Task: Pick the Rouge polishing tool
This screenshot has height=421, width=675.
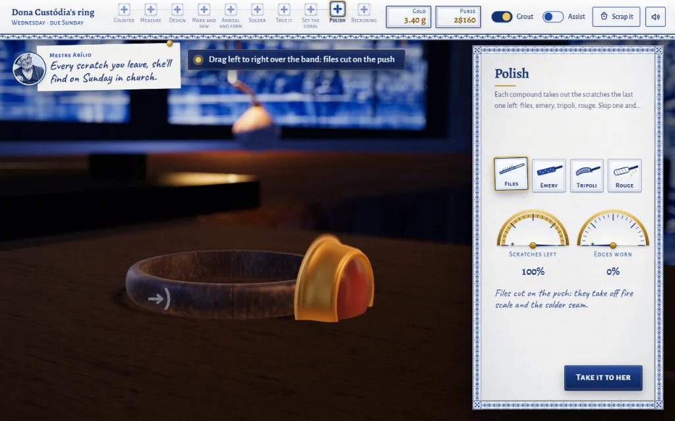Action: click(x=625, y=175)
